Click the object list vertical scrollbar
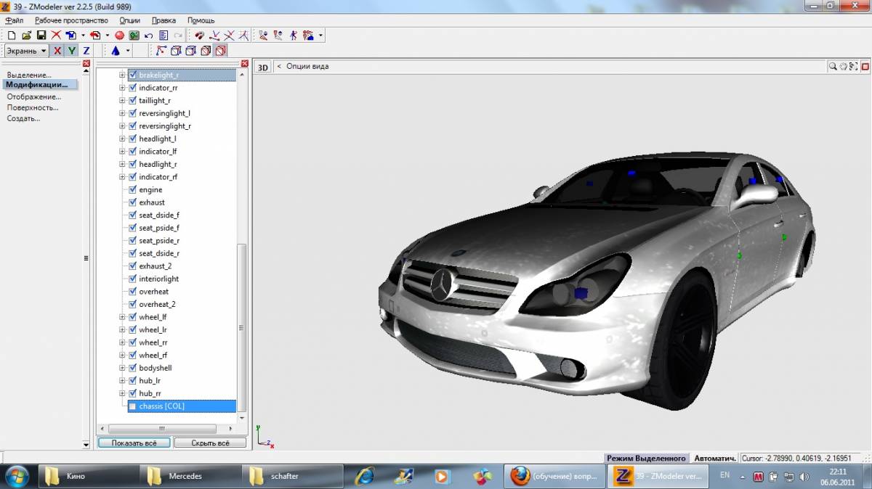Viewport: 872px width, 489px height. 243,326
